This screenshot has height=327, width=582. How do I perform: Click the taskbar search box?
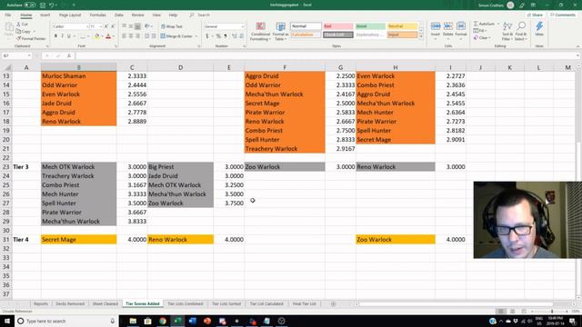click(66, 321)
